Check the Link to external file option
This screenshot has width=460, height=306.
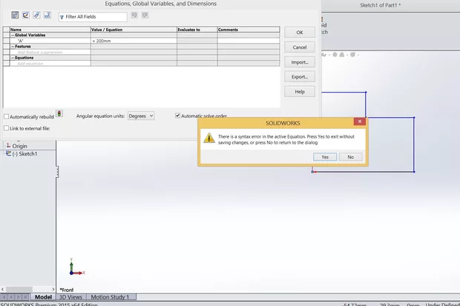[x=7, y=128]
